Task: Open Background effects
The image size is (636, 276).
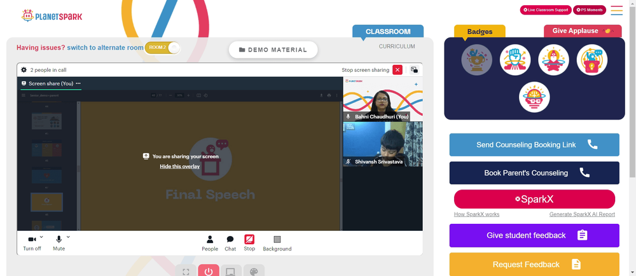Action: (x=277, y=243)
